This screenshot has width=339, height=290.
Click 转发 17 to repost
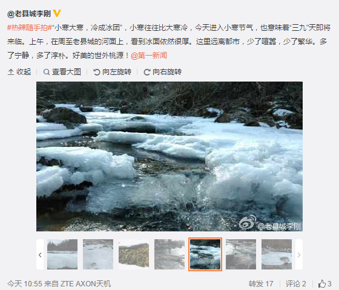[x=261, y=283]
